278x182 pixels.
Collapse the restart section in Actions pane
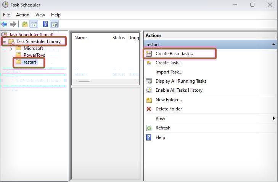click(x=273, y=45)
